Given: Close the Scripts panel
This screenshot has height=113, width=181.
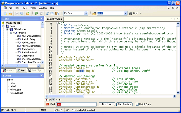Looking at the screenshot, I should (x=42, y=75).
